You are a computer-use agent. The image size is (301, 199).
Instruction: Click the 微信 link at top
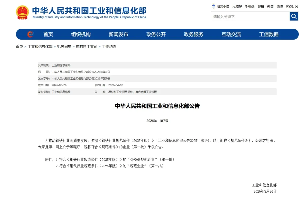click(270, 6)
